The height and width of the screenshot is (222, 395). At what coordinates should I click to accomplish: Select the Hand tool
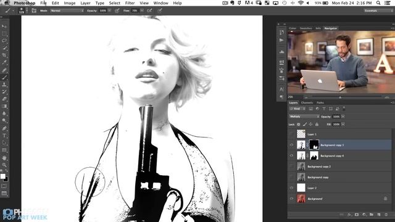(x=4, y=158)
